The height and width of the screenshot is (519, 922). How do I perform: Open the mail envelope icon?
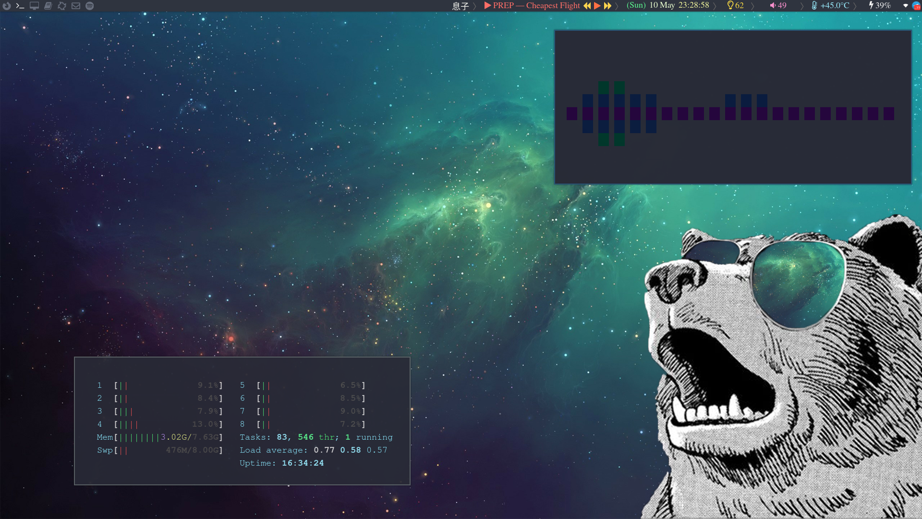[76, 6]
